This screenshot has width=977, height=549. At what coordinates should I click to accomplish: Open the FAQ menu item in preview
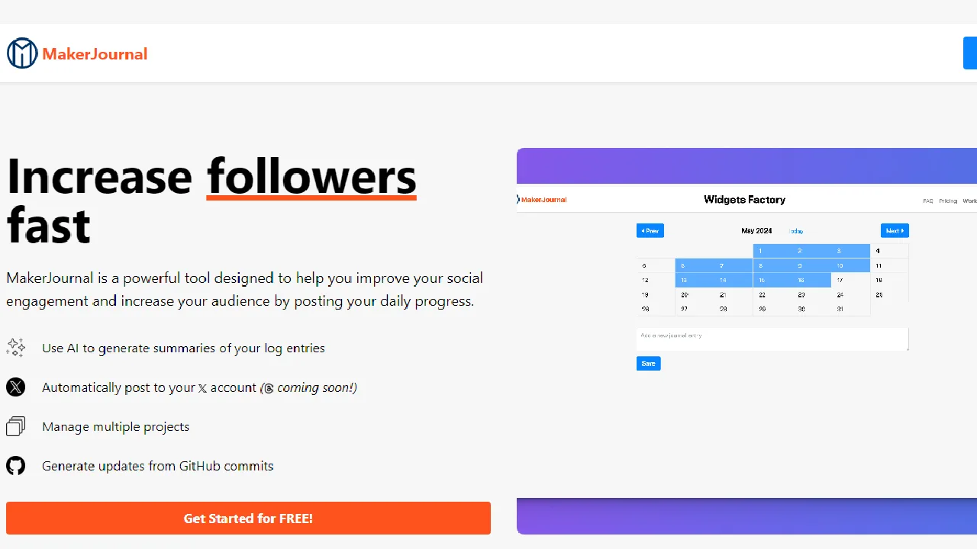(927, 201)
